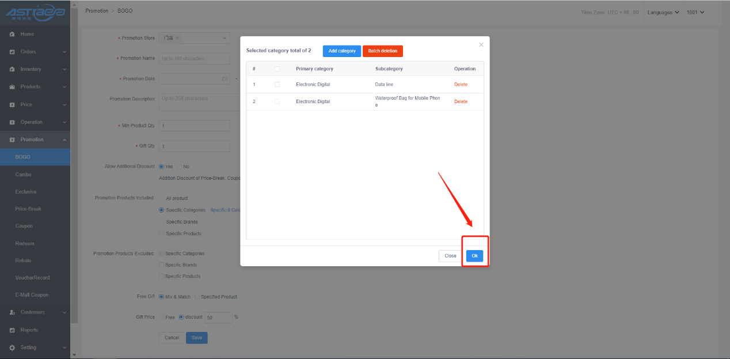Toggle the select-all header checkbox

[x=277, y=69]
